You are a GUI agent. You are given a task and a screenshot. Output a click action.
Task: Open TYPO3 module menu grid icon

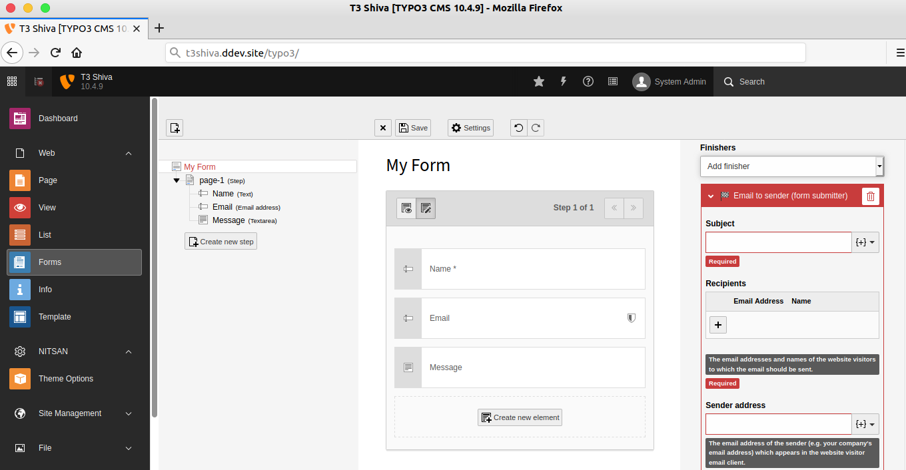(11, 81)
